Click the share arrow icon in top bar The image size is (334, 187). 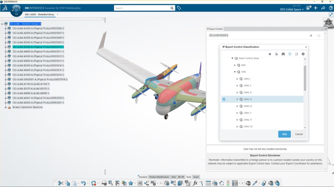tap(323, 8)
